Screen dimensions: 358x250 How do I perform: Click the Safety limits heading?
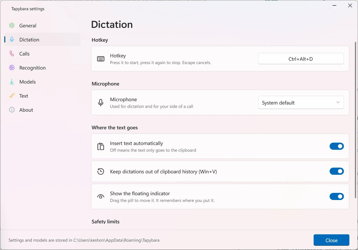click(x=106, y=221)
